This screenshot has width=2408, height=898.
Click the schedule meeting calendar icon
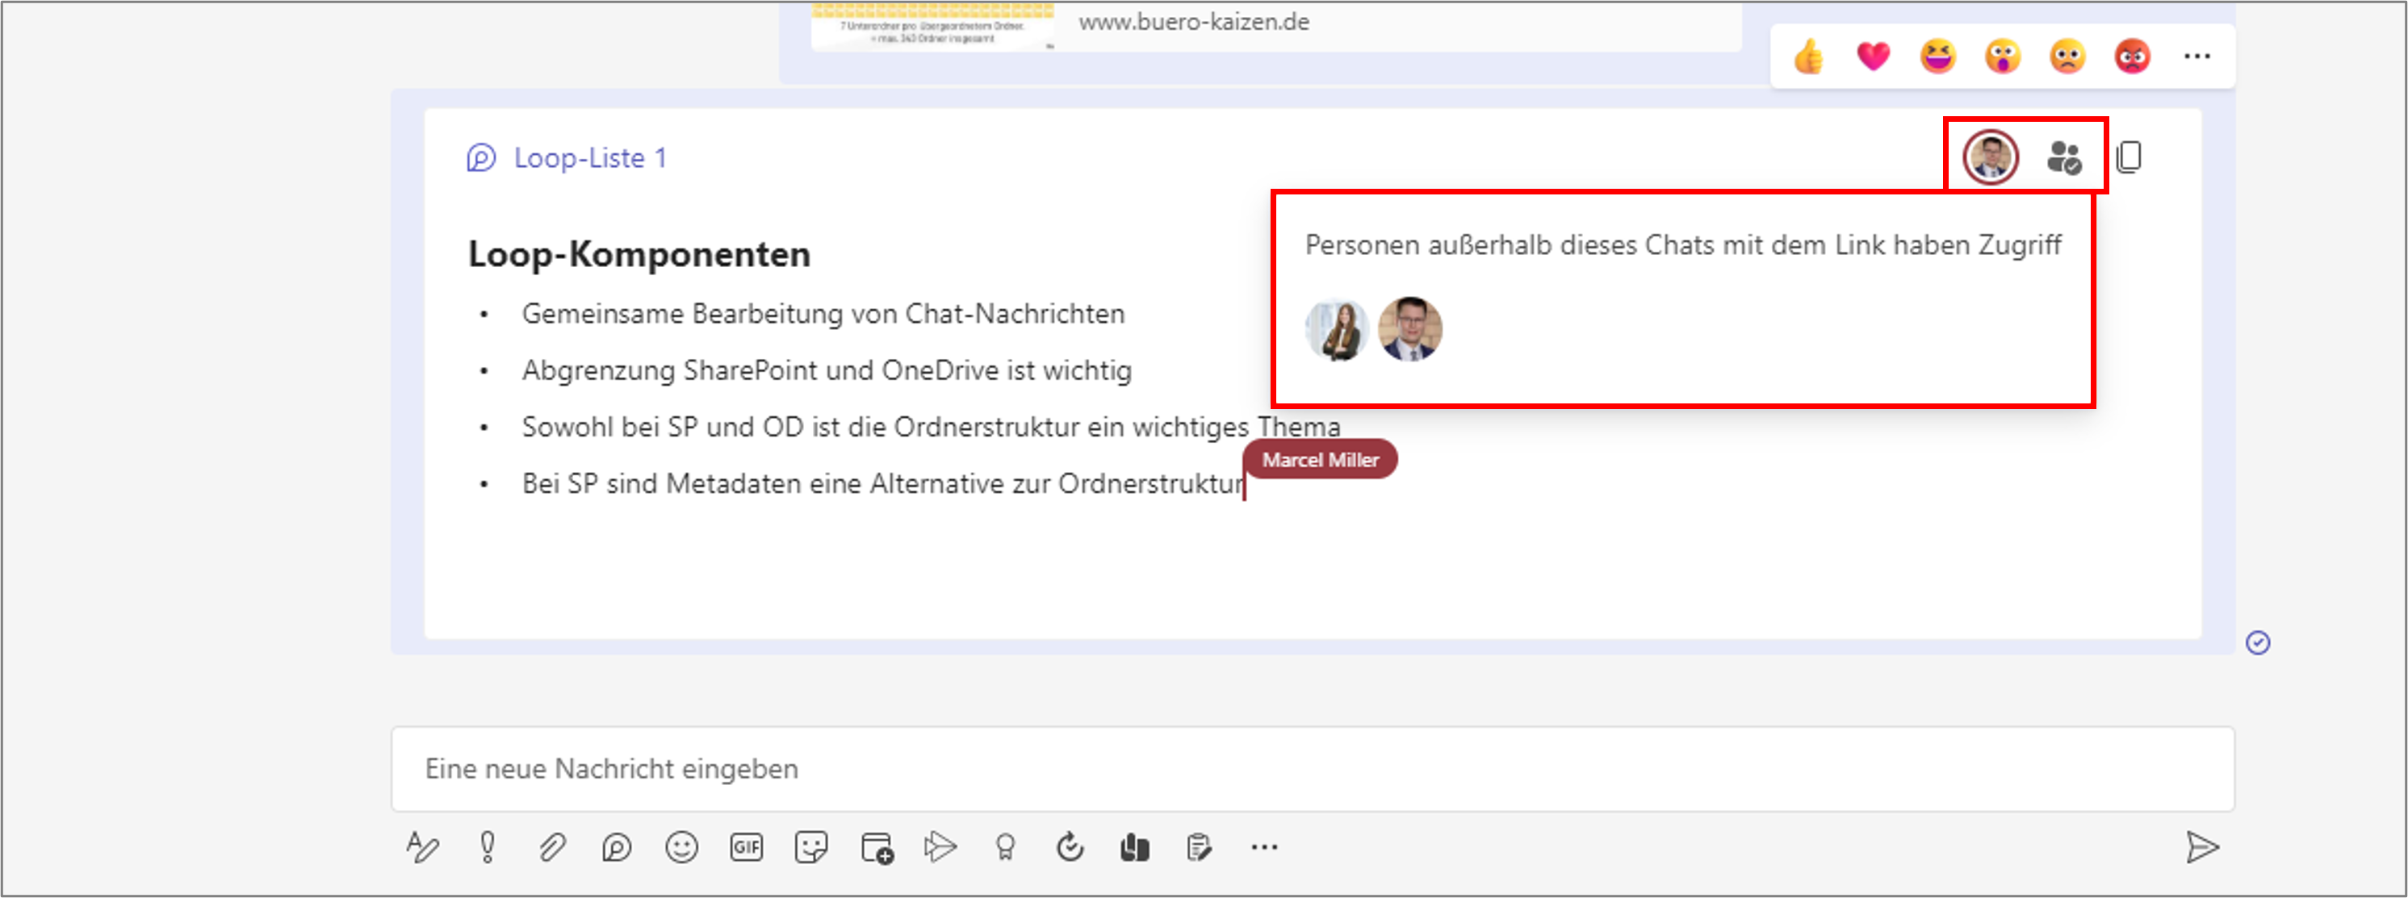[x=876, y=847]
